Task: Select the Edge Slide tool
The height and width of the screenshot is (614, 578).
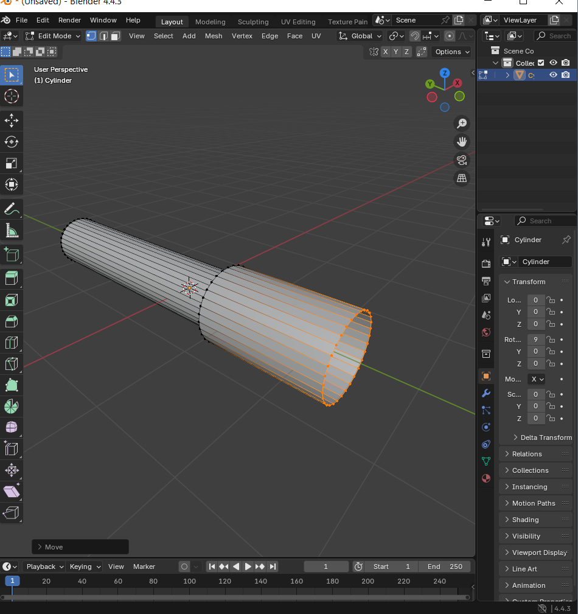Action: 12,448
